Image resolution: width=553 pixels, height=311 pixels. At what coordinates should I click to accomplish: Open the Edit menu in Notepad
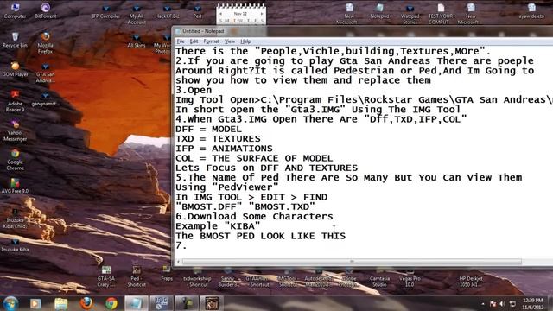pos(194,41)
